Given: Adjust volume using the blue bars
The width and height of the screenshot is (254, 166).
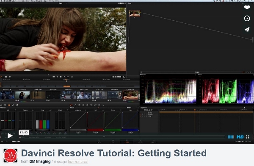Looking at the screenshot, I should [231, 137].
